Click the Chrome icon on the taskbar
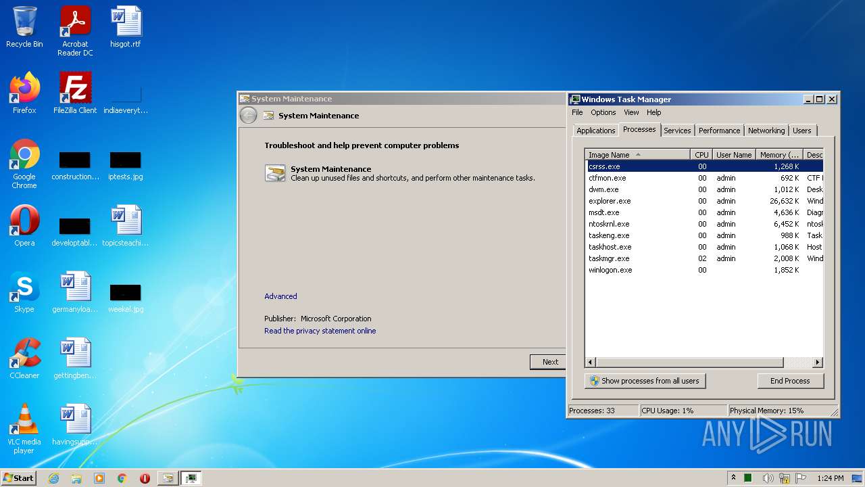This screenshot has width=865, height=487. [122, 478]
